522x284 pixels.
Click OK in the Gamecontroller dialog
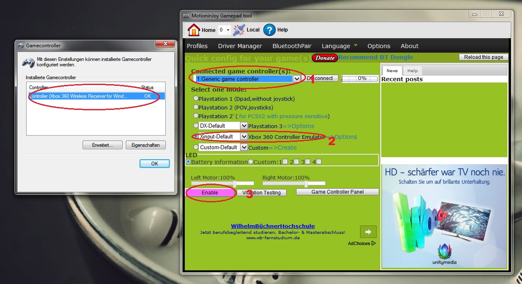point(154,163)
